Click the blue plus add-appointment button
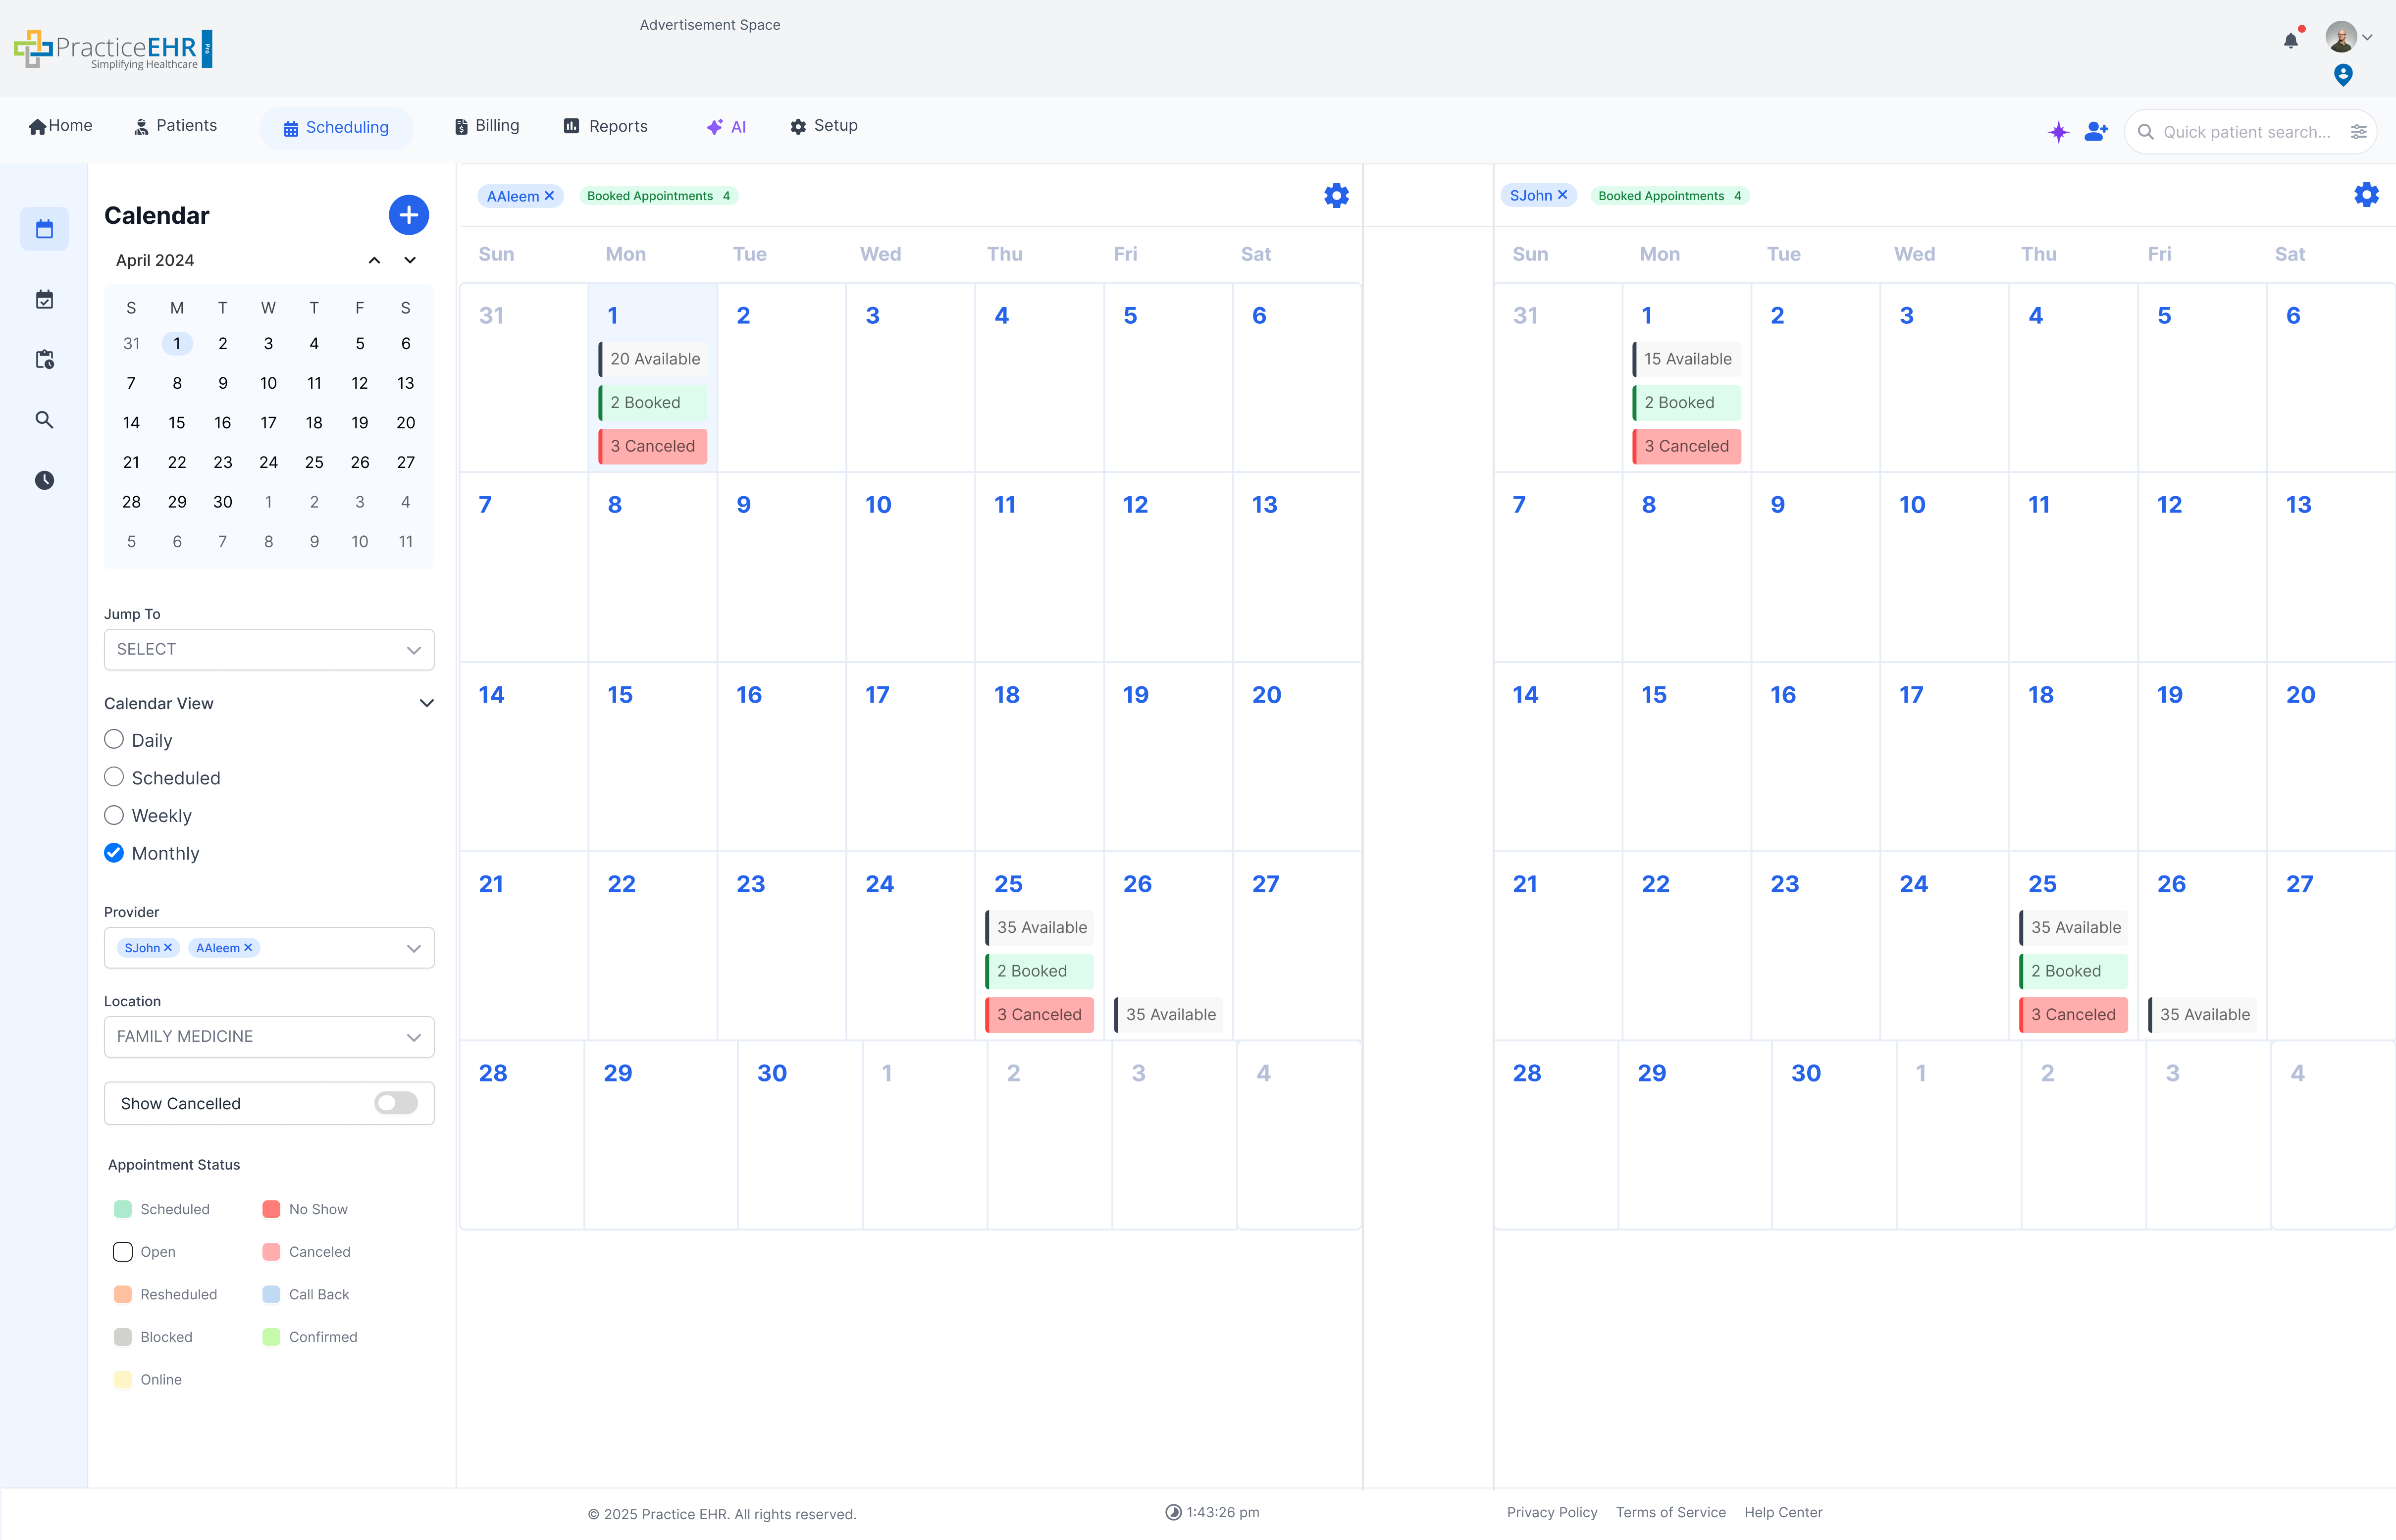The width and height of the screenshot is (2396, 1540). 408,215
